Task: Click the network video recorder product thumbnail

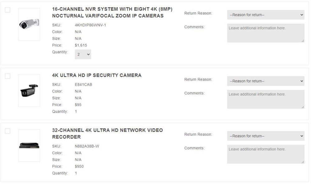Action: coord(29,146)
